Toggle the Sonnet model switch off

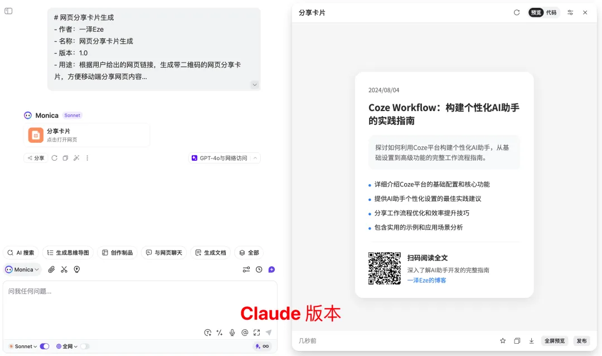coord(45,347)
